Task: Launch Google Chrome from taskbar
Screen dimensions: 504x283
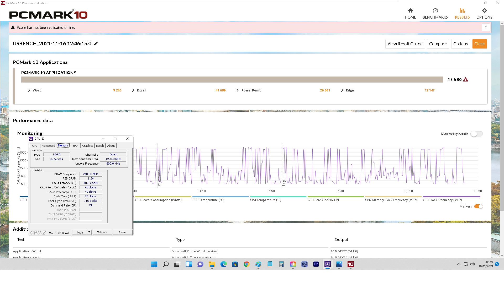Action: pyautogui.click(x=246, y=264)
